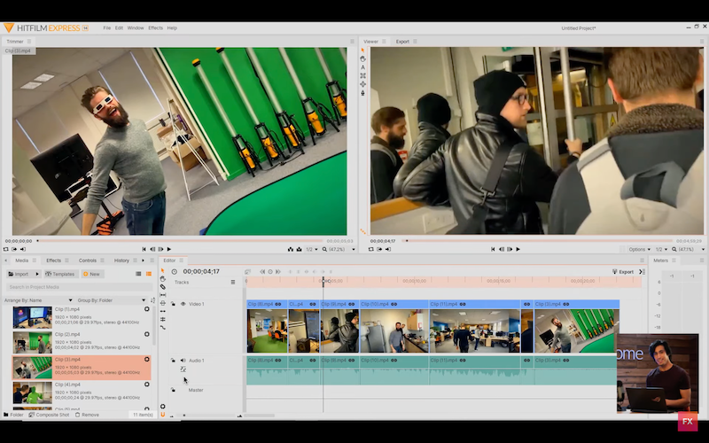Switch Media panel to list view
The height and width of the screenshot is (443, 709).
coord(138,274)
